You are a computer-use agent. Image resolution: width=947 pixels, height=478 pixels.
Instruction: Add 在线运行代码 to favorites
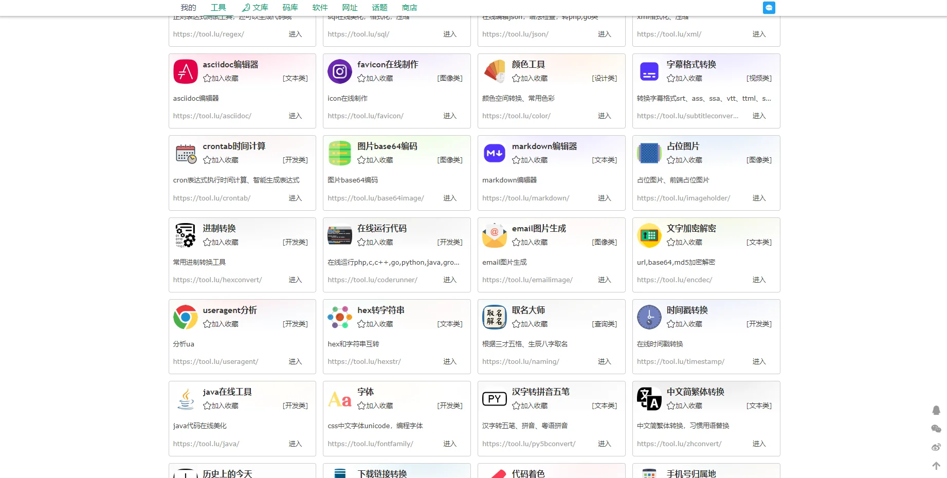375,243
